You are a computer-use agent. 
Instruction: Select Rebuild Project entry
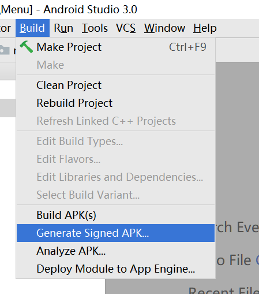[115, 103]
